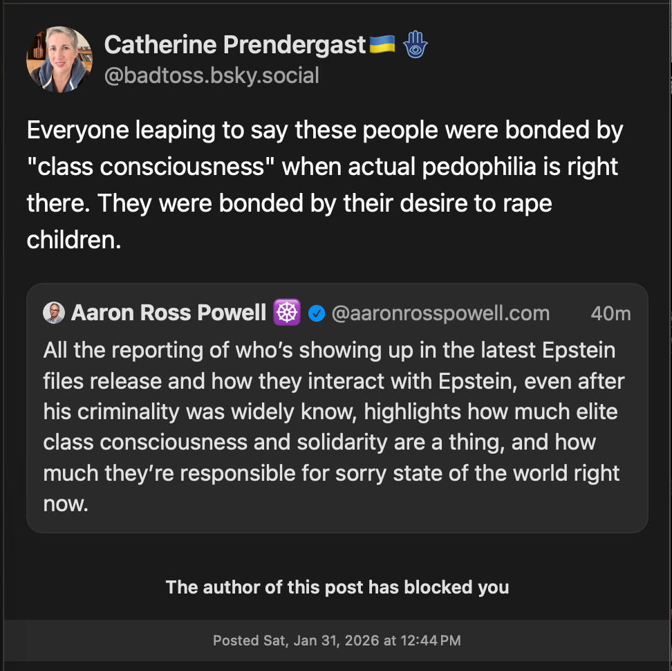
Task: Click the blue verified checkmark badge
Action: coord(317,313)
